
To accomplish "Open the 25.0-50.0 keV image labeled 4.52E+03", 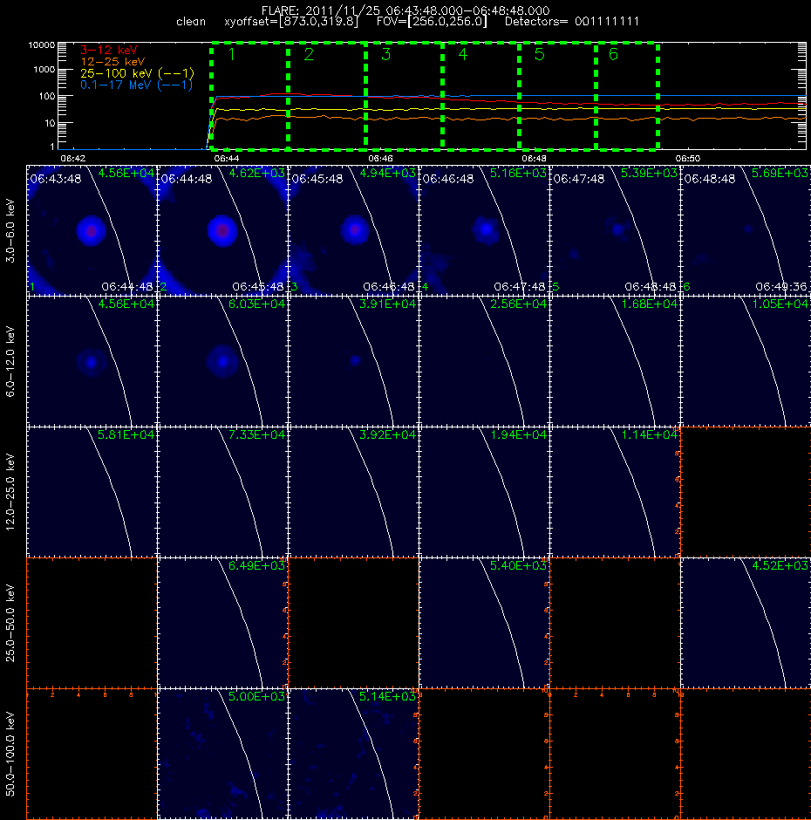I will pyautogui.click(x=746, y=623).
